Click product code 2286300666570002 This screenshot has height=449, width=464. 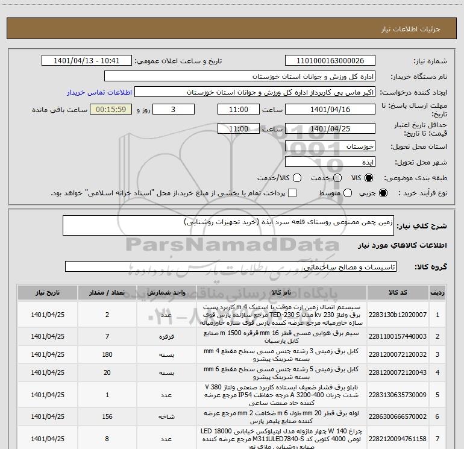point(398,416)
